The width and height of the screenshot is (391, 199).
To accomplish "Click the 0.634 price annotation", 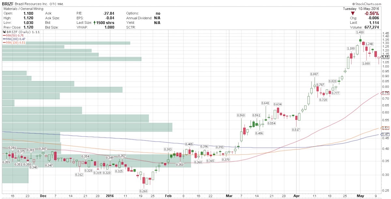I will pos(278,104).
